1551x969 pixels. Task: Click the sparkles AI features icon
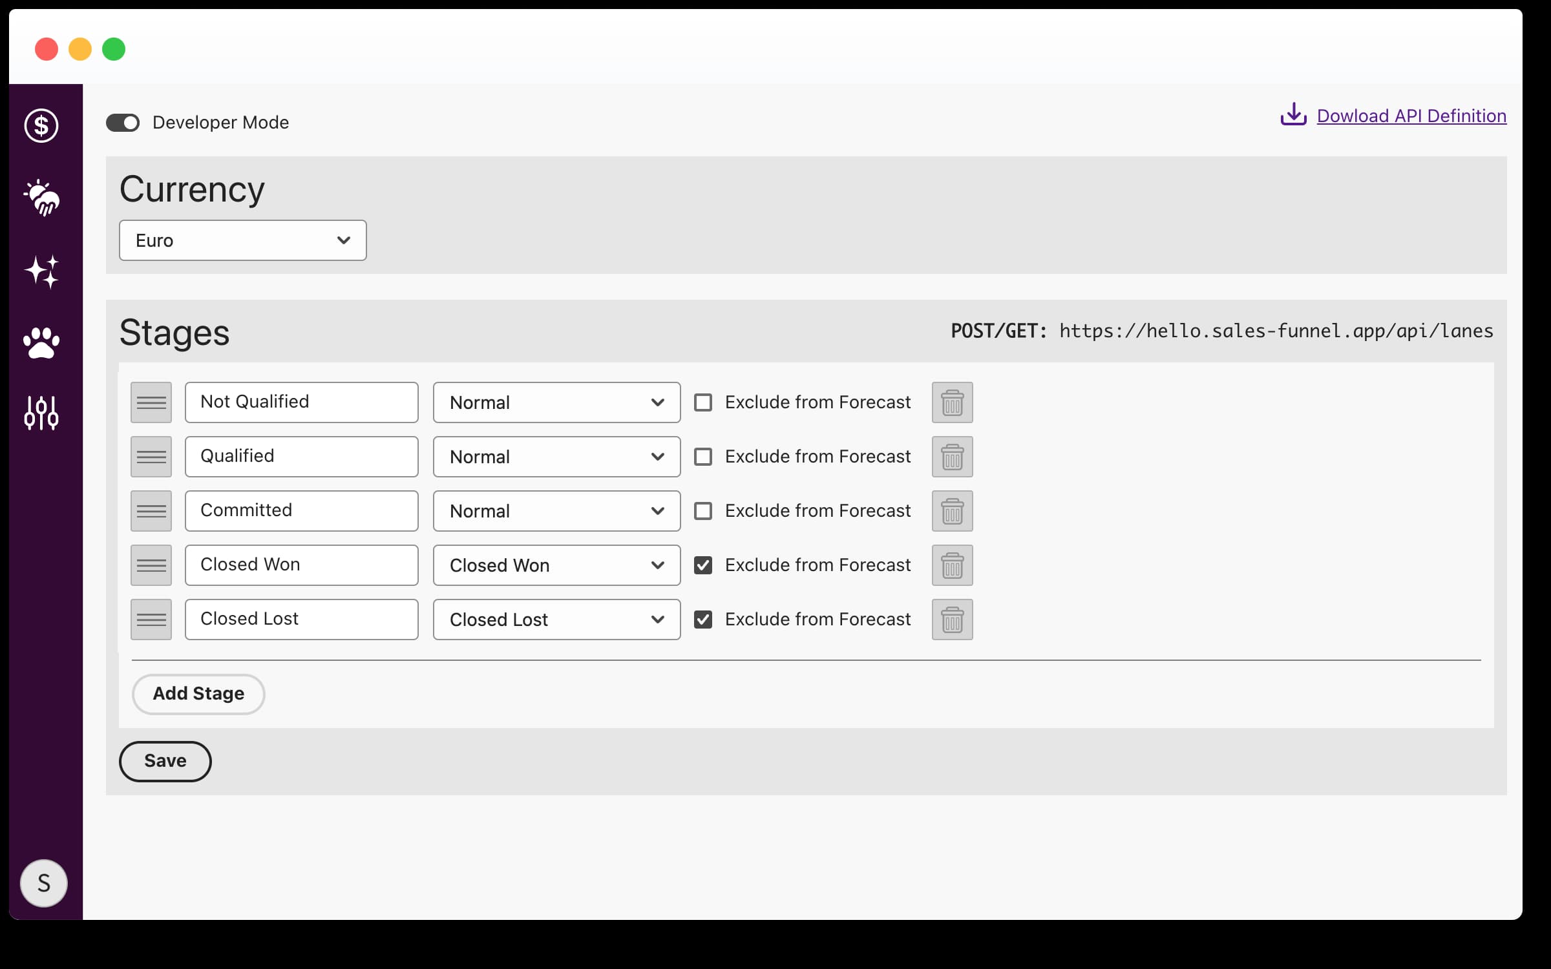coord(43,271)
